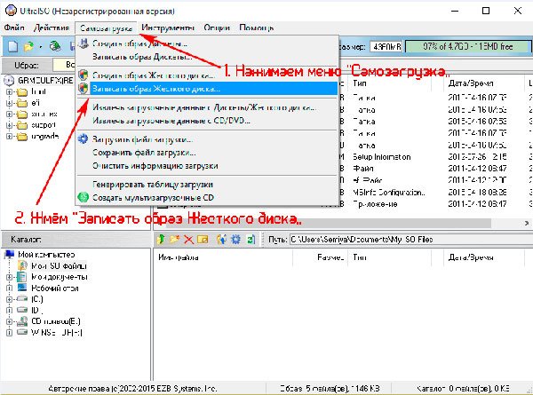Viewport: 533px width, 395px height.
Task: Select Мои документы in the catalog tree
Action: (60, 277)
